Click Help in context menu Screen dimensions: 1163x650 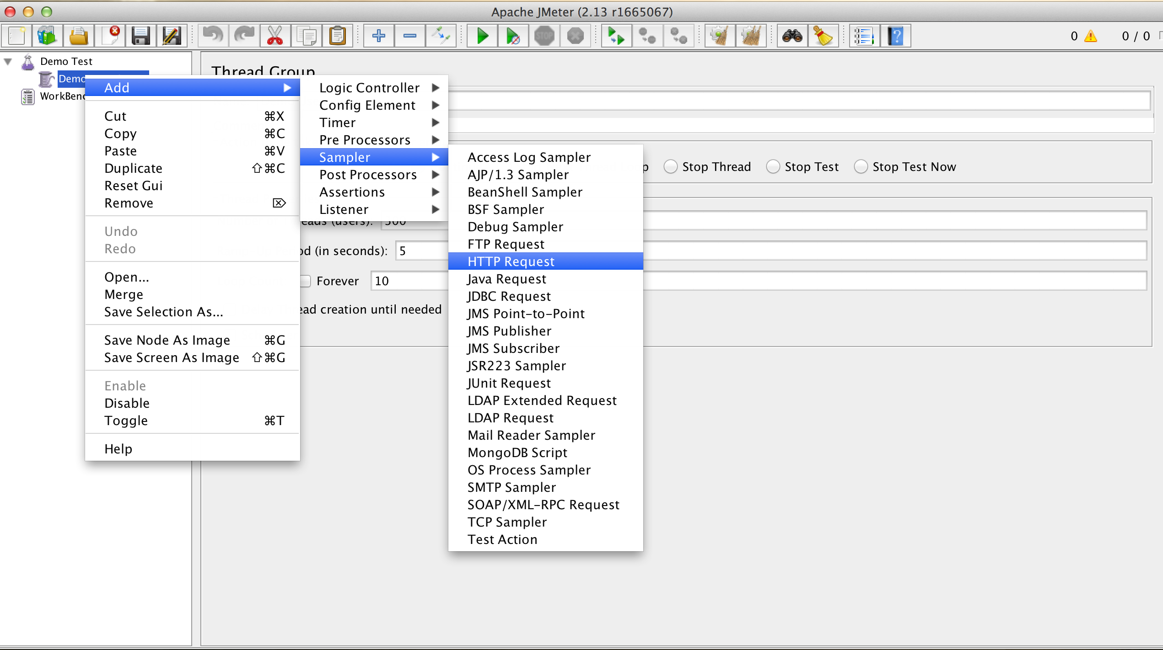coord(193,449)
